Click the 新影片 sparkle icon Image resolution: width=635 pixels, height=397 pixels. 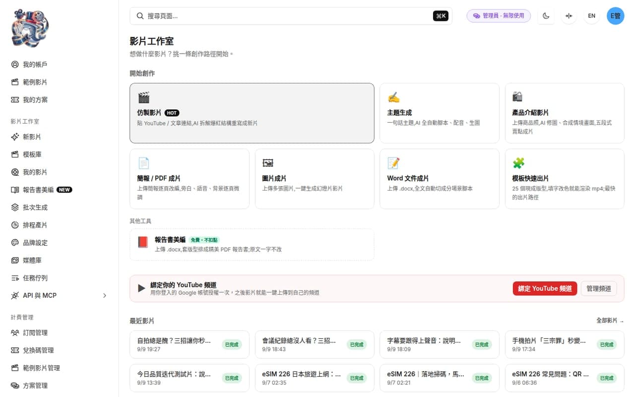coord(15,137)
